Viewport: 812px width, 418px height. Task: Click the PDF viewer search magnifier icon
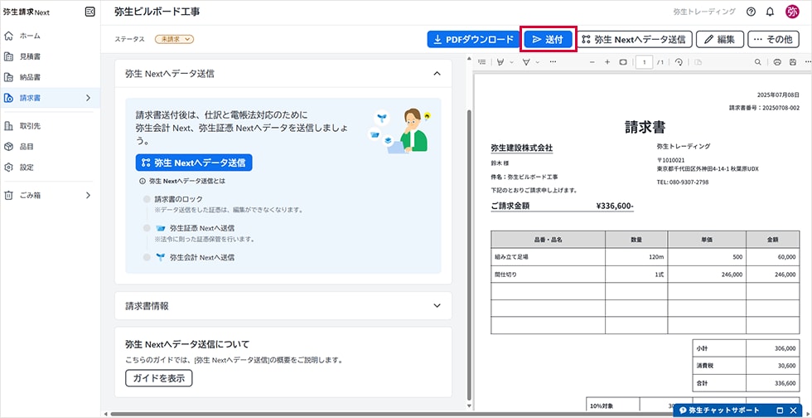pyautogui.click(x=758, y=62)
